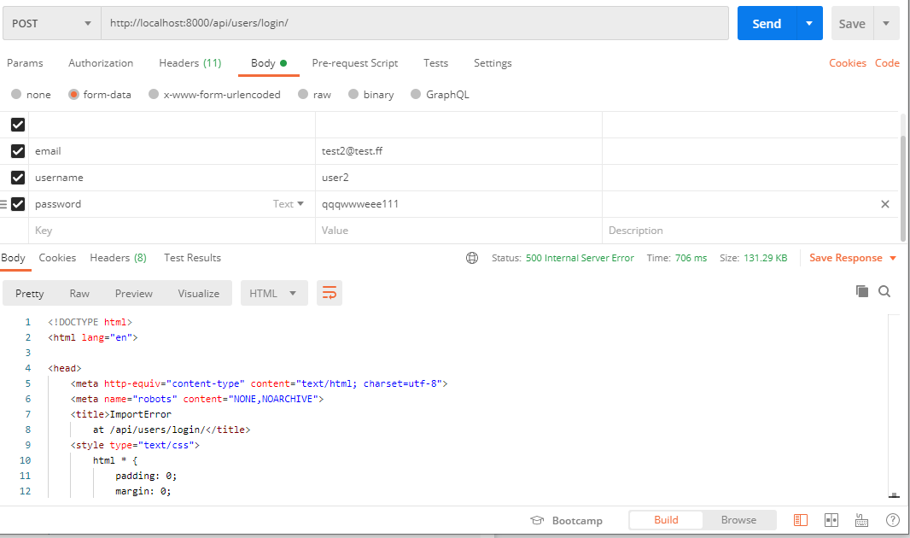
Task: Select the Raw response view
Action: (x=79, y=293)
